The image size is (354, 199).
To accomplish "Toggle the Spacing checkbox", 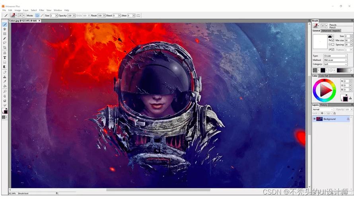I will tap(333, 45).
